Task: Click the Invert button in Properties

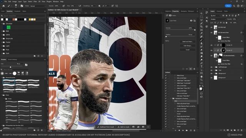Action: [188, 50]
